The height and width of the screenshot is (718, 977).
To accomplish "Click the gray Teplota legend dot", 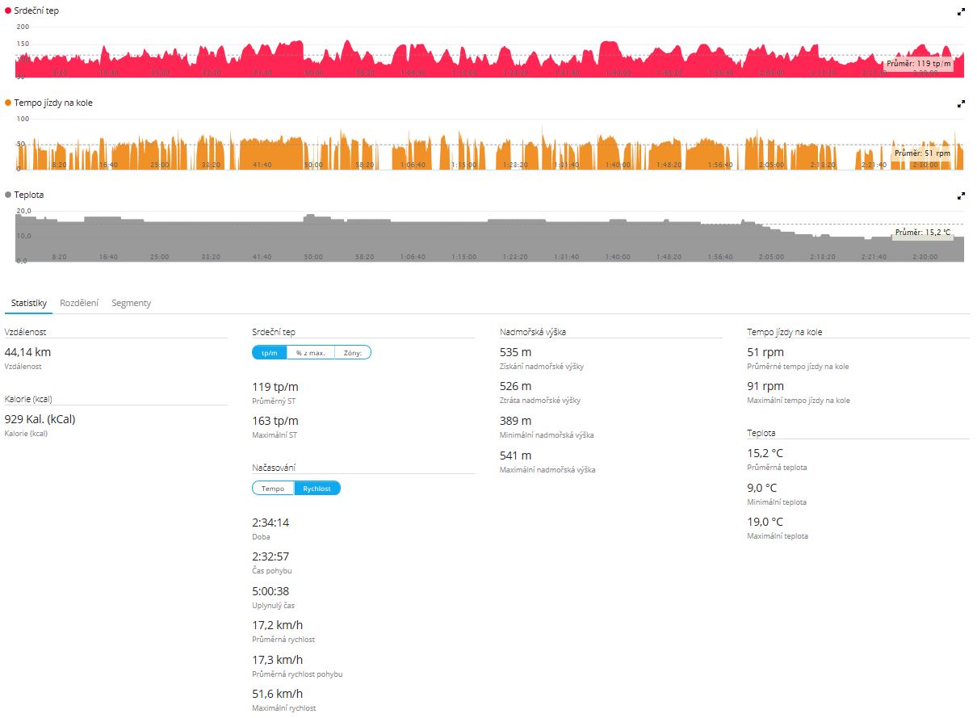I will click(8, 195).
